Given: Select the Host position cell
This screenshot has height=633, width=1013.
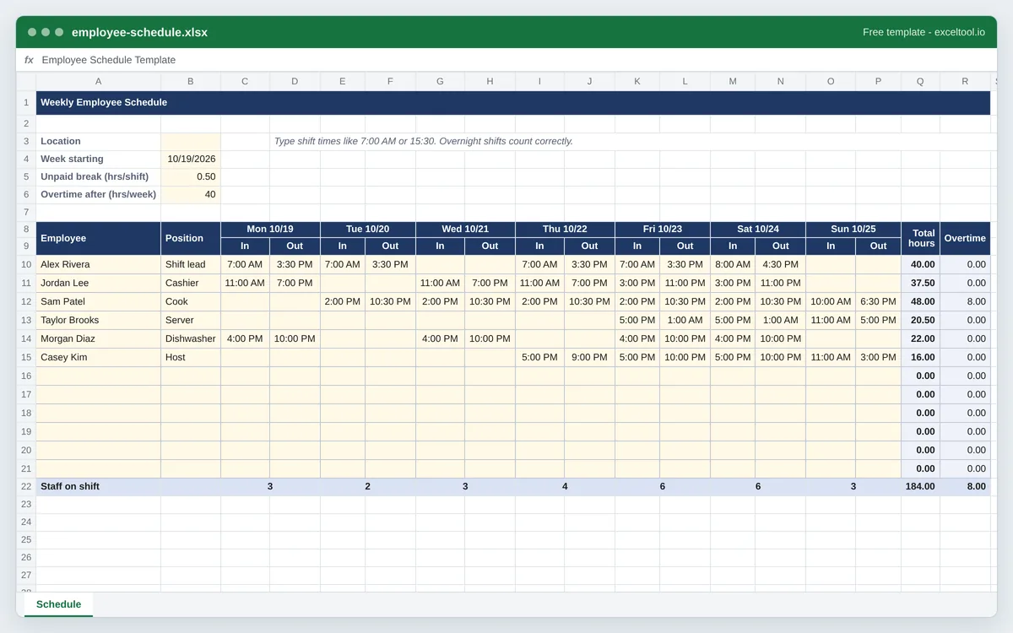Looking at the screenshot, I should pos(191,357).
